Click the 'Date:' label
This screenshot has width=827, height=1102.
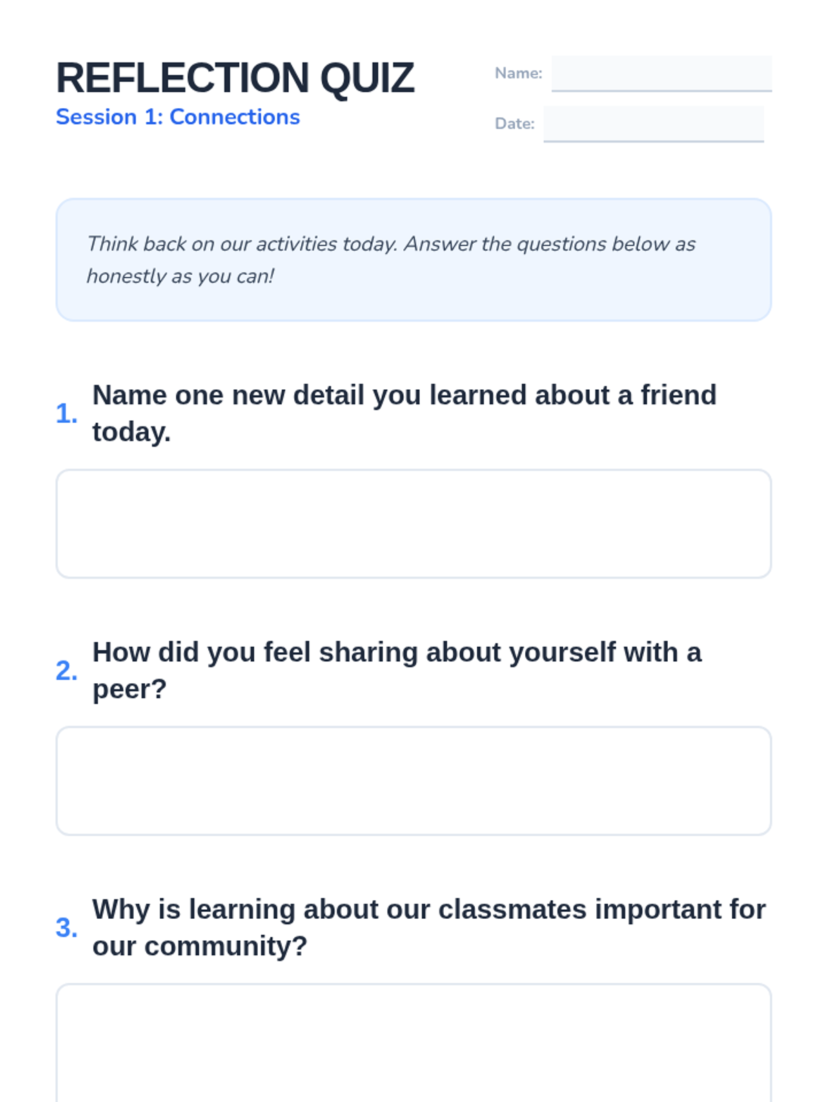click(x=514, y=124)
